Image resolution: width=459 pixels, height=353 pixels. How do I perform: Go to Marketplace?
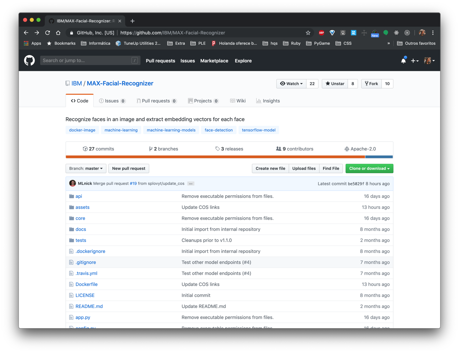[x=214, y=61]
